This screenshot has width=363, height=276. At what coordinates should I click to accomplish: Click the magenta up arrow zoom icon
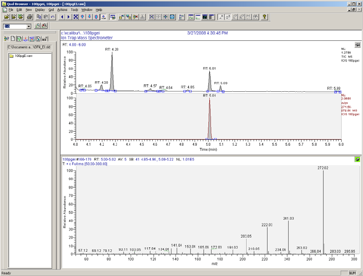[82, 17]
